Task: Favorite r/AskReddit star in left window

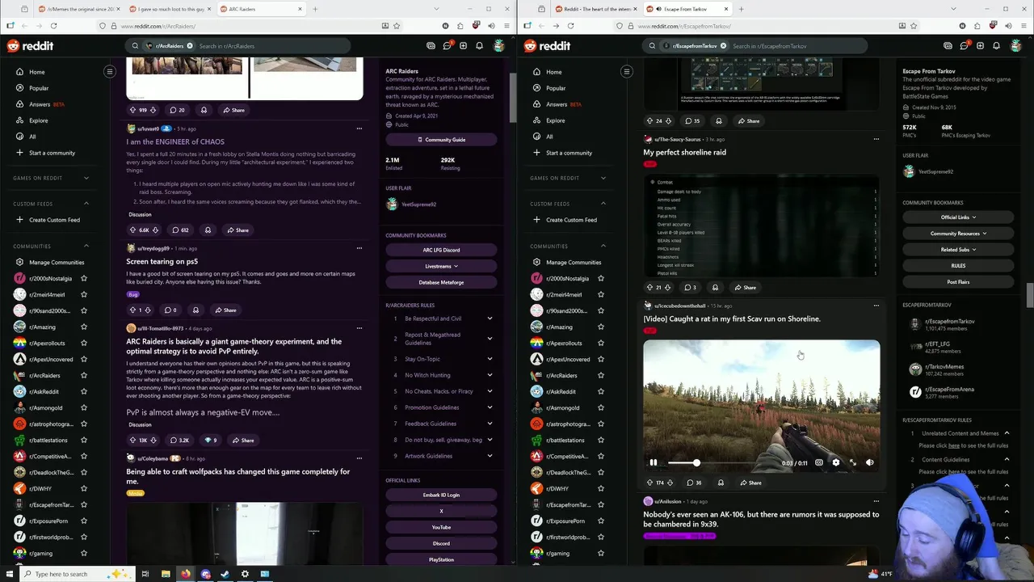Action: (x=84, y=391)
